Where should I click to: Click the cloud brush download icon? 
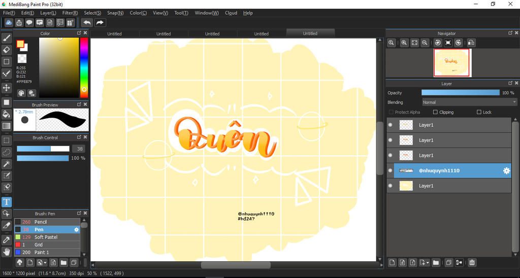(20, 263)
